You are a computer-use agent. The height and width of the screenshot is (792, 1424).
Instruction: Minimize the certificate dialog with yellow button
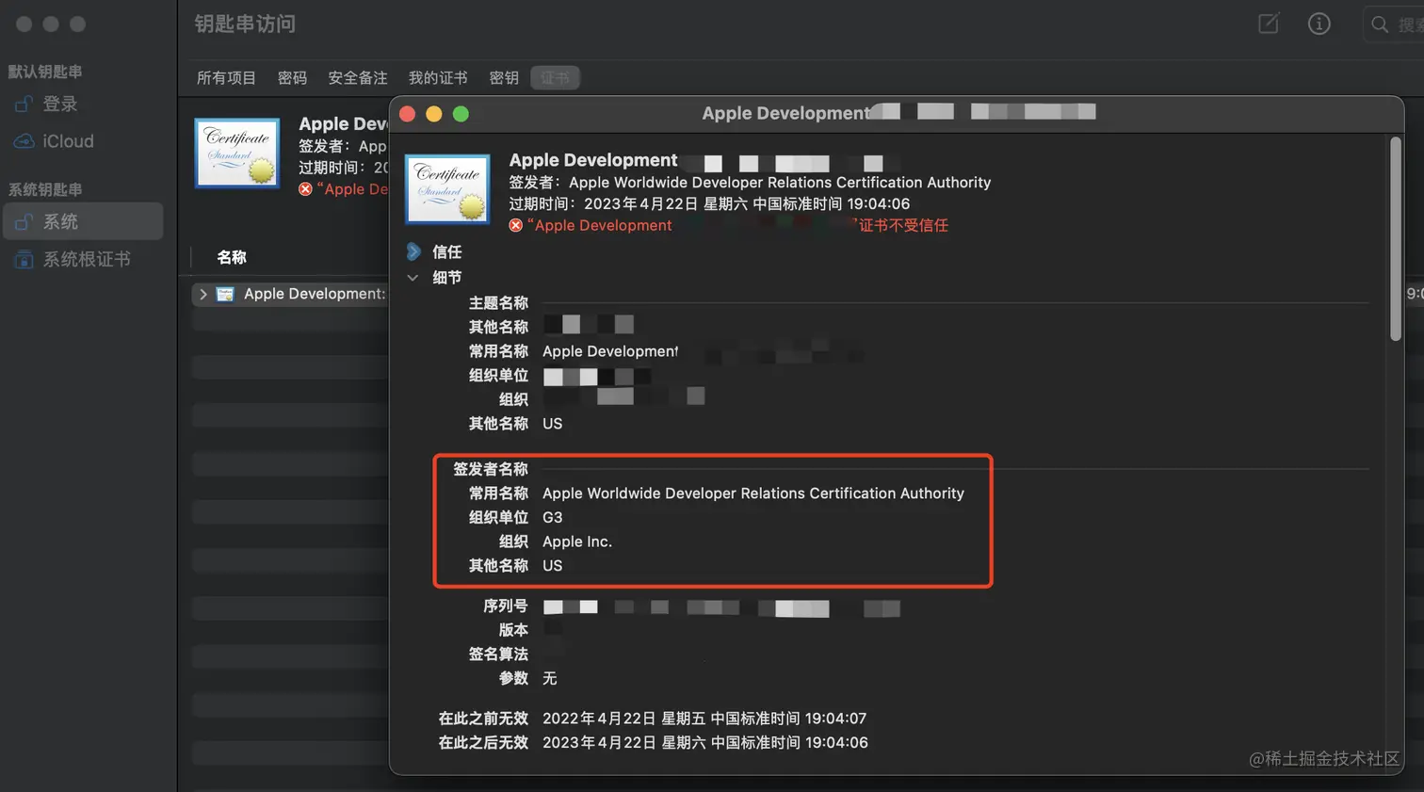click(434, 114)
